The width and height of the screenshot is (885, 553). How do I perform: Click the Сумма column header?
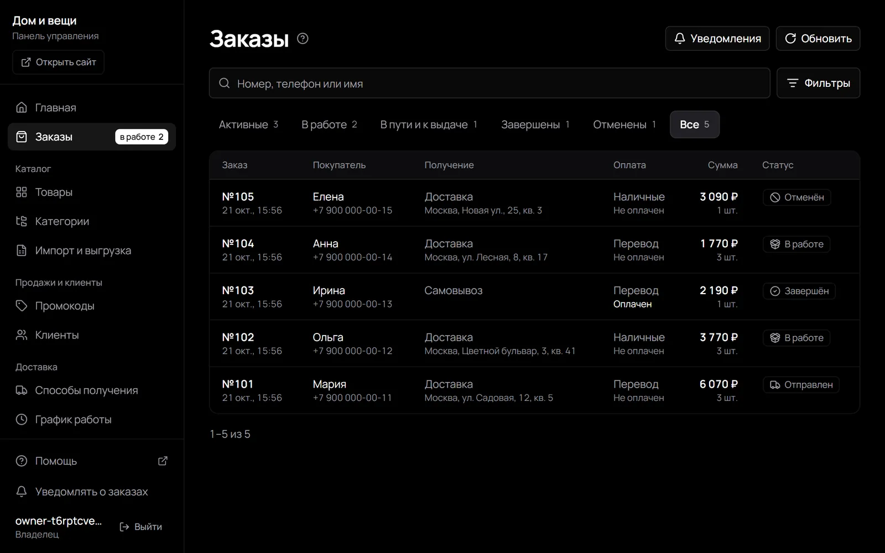722,165
